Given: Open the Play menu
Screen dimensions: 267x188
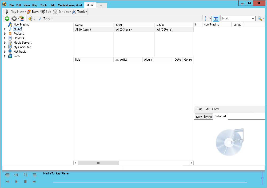Looking at the screenshot, I should (x=35, y=5).
